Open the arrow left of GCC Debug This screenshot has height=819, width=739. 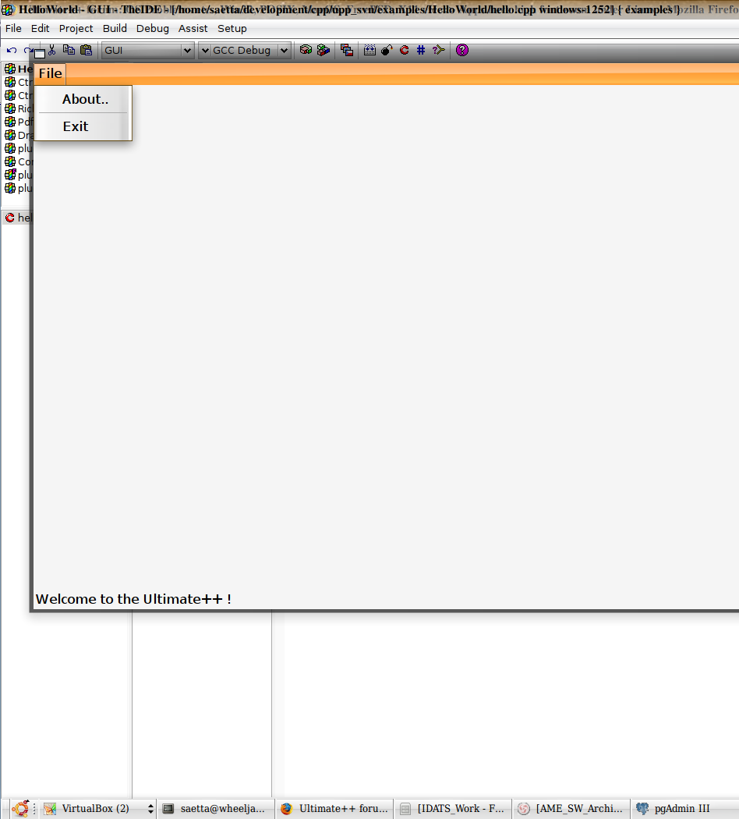pos(205,51)
